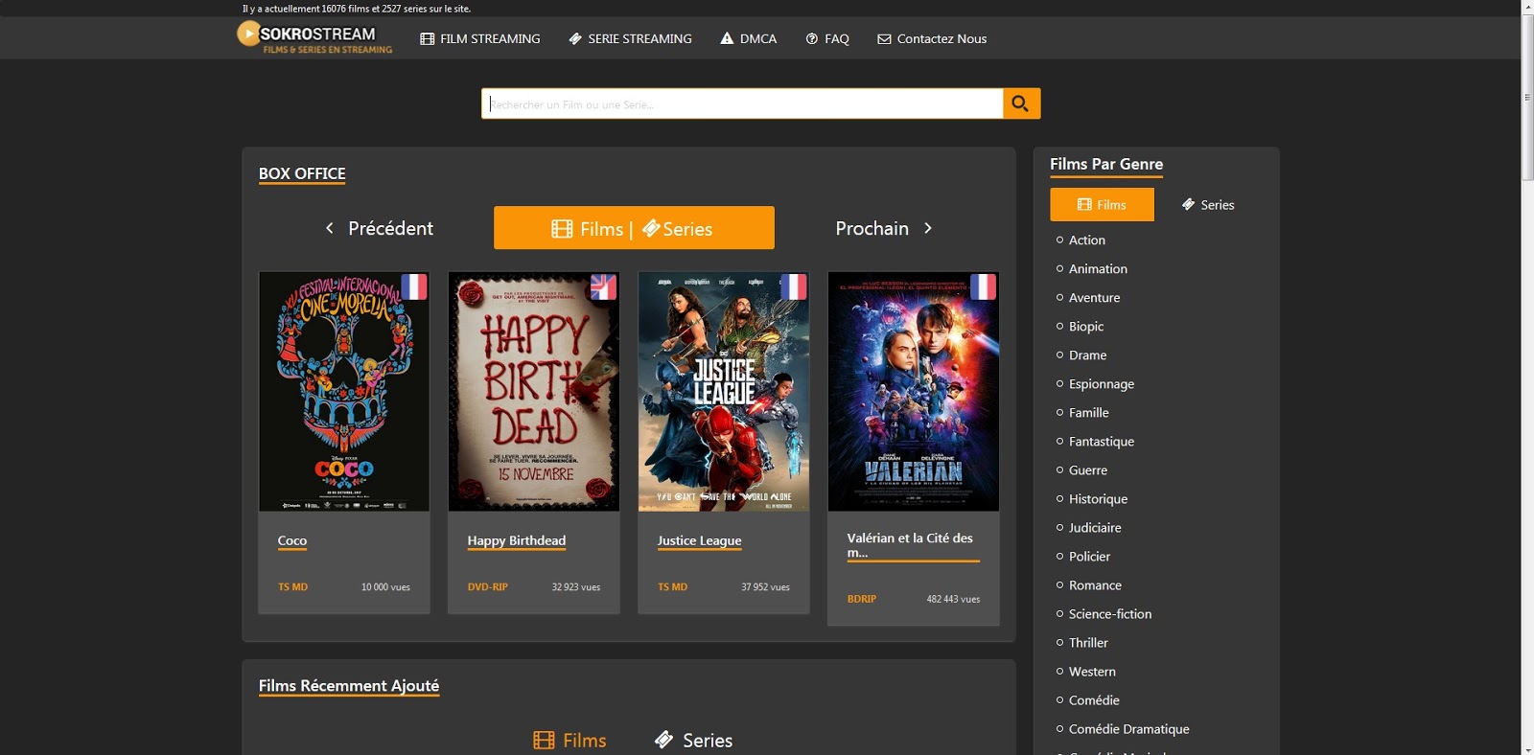1534x755 pixels.
Task: Select the Series tab in genre sidebar
Action: tap(1208, 205)
